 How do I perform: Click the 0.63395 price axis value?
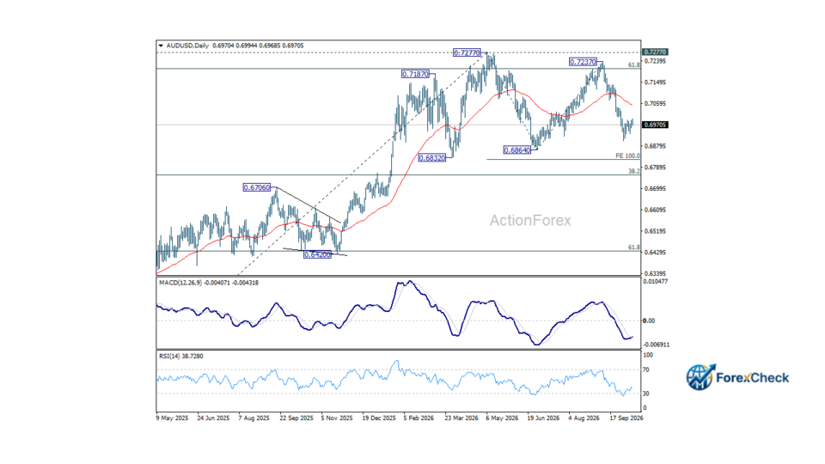pos(655,273)
